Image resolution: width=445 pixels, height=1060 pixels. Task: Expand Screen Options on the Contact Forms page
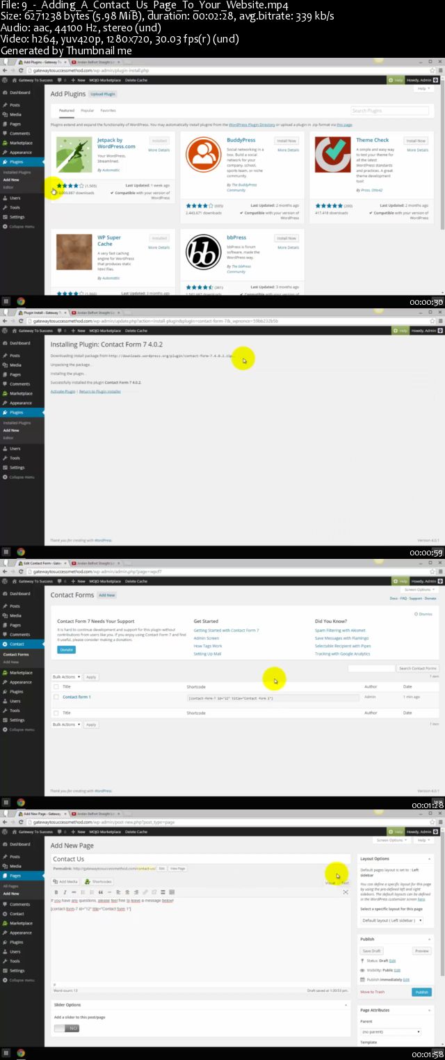coord(420,590)
